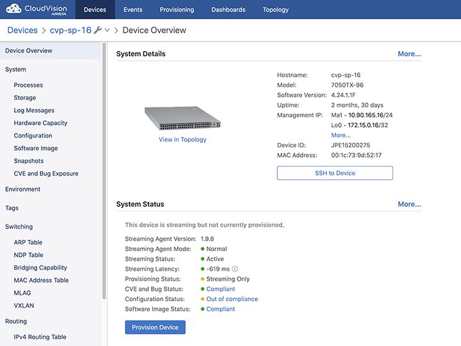461x346 pixels.
Task: Open the Software Image Status Compliant link
Action: tap(220, 309)
